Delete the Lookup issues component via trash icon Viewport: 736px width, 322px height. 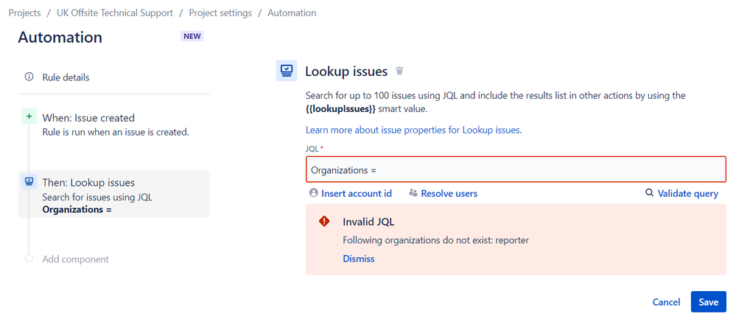tap(399, 71)
